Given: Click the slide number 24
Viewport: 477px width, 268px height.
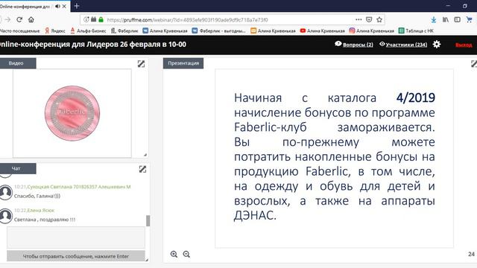Looking at the screenshot, I should 471,254.
